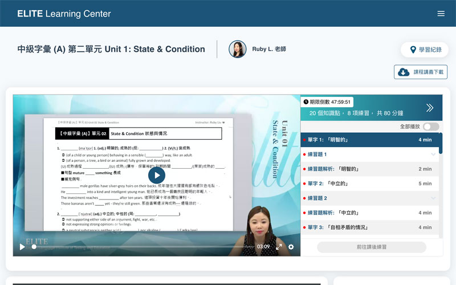Screen dimensions: 456x285
Task: Expand the 練習題 1 chevron
Action: coord(433,154)
